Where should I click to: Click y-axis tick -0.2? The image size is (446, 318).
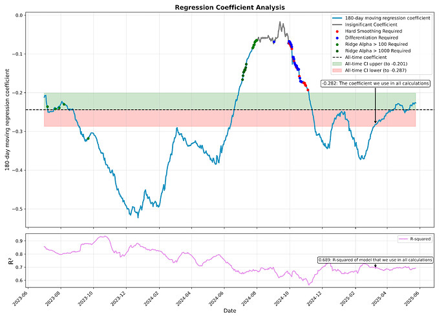point(17,92)
